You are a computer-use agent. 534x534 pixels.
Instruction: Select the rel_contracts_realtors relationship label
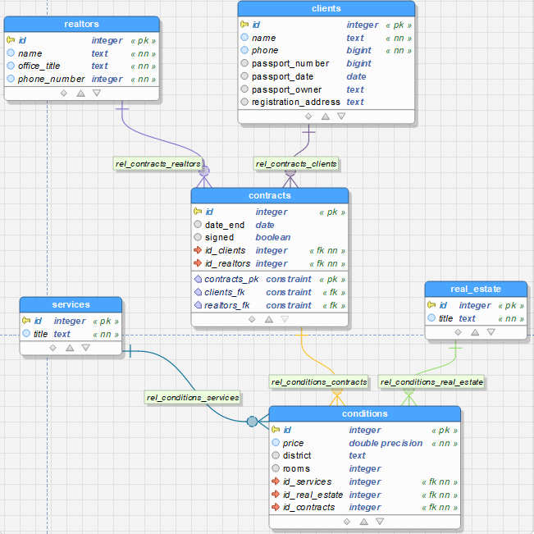(157, 164)
